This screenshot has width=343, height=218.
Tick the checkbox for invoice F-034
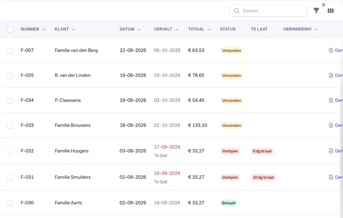(x=10, y=100)
